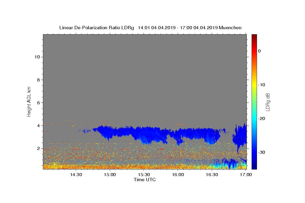This screenshot has width=305, height=203.
Task: Click the 15:00 time tick label
Action: coord(110,175)
